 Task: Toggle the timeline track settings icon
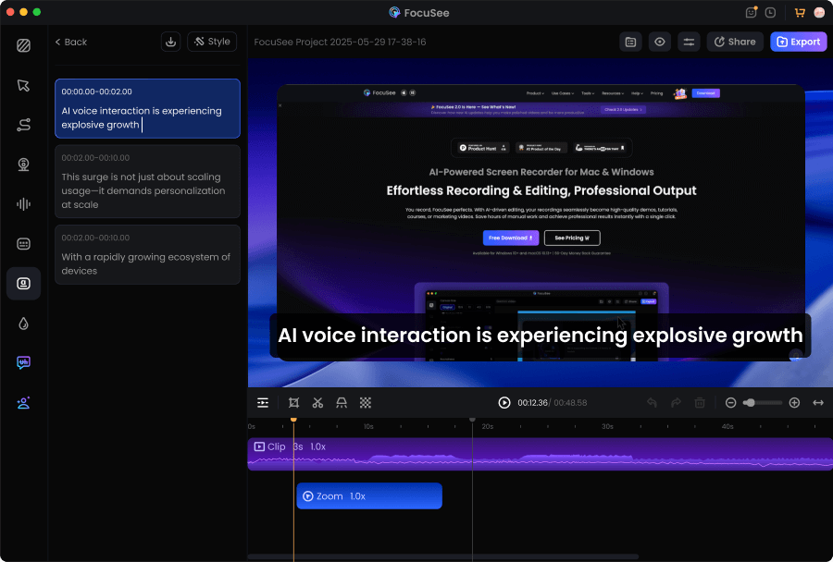tap(263, 403)
